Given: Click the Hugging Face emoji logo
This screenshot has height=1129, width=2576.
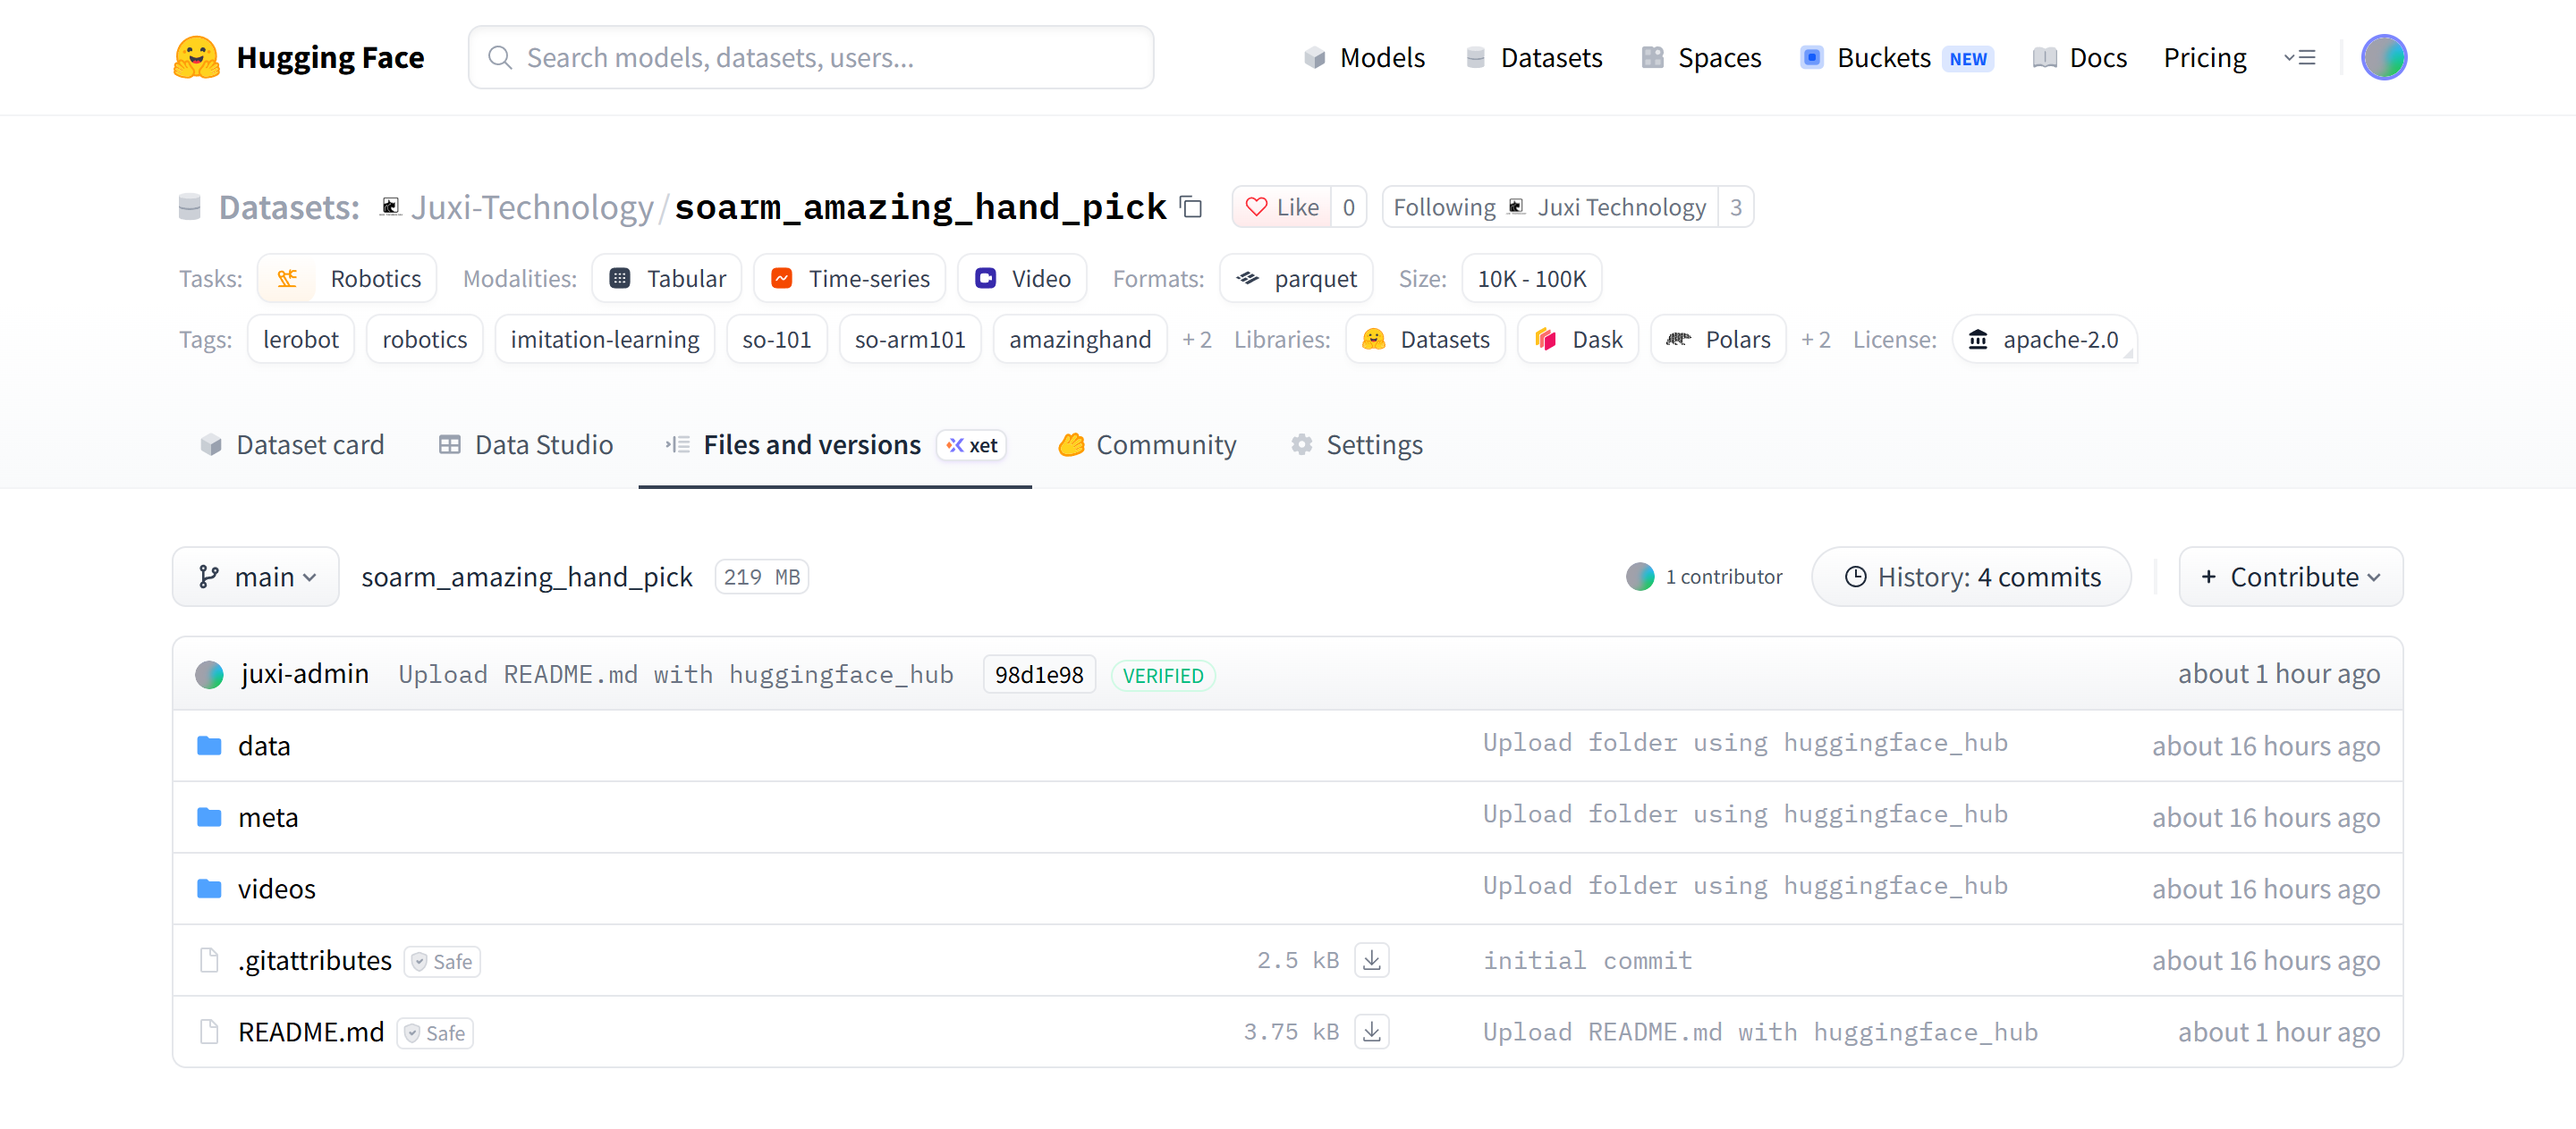Looking at the screenshot, I should 196,57.
